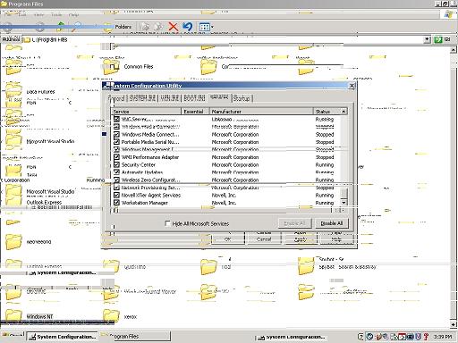
Task: Click the Cancel button in dialog
Action: click(x=264, y=239)
